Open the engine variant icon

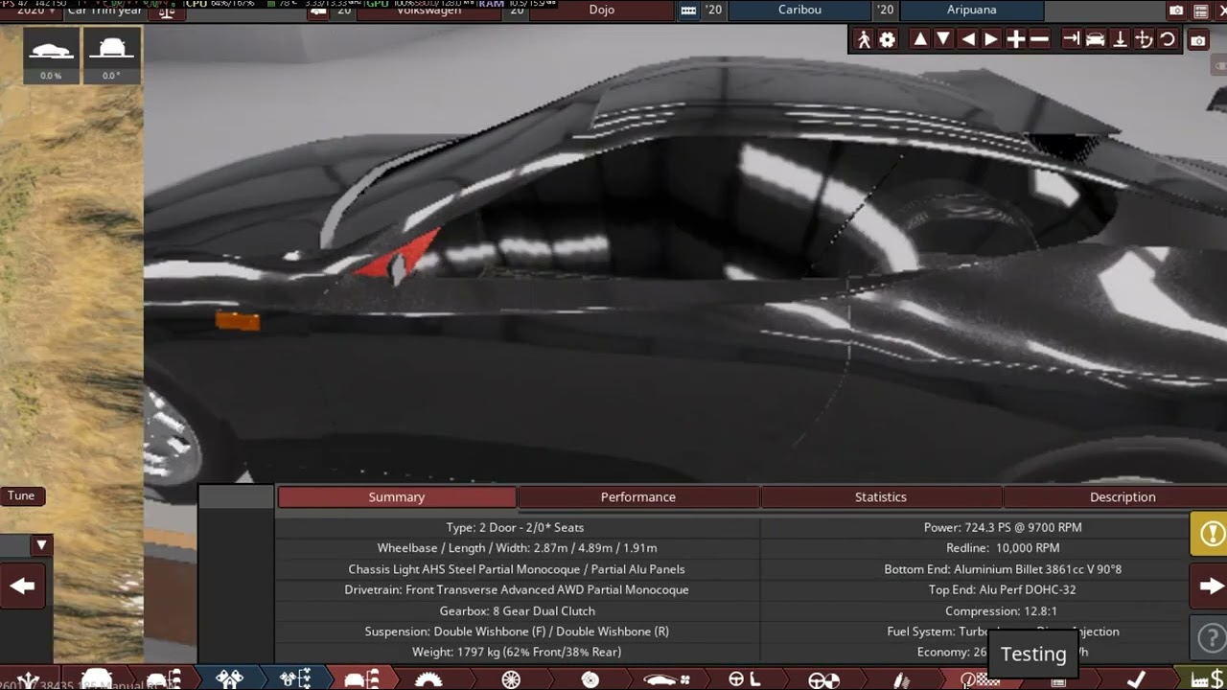pyautogui.click(x=296, y=679)
